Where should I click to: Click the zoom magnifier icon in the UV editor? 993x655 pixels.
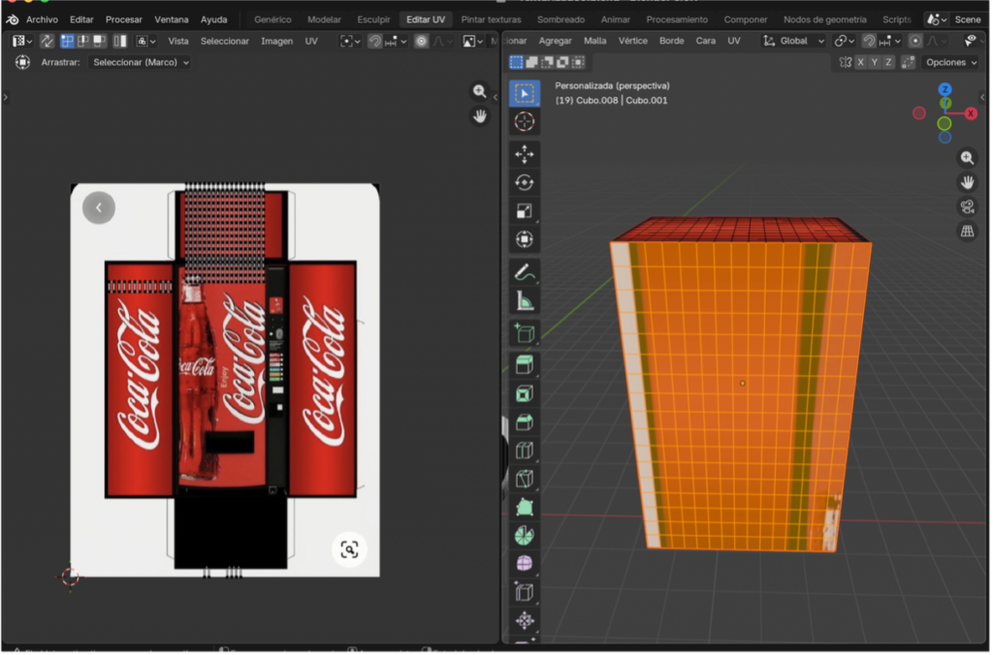click(479, 90)
